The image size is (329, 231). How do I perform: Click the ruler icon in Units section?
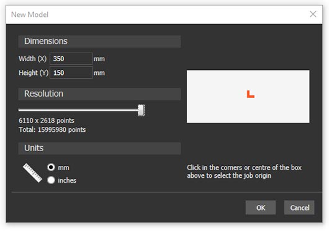[32, 173]
